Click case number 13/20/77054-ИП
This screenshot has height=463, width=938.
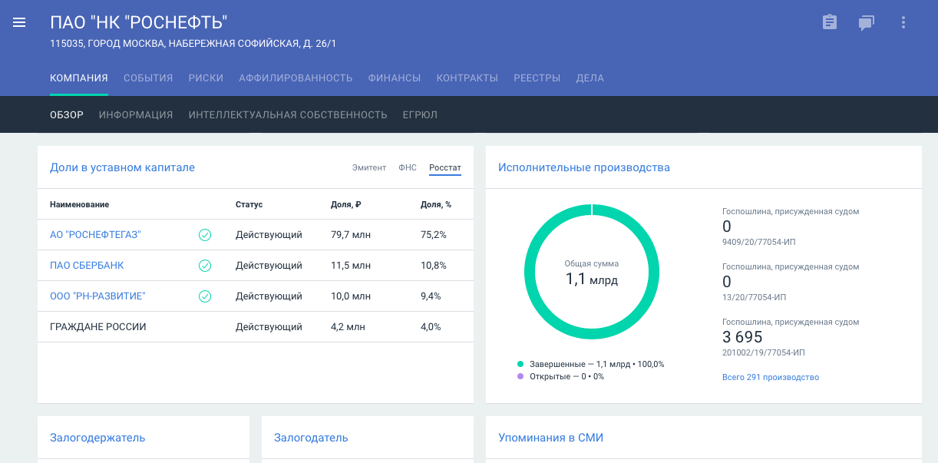pyautogui.click(x=755, y=297)
